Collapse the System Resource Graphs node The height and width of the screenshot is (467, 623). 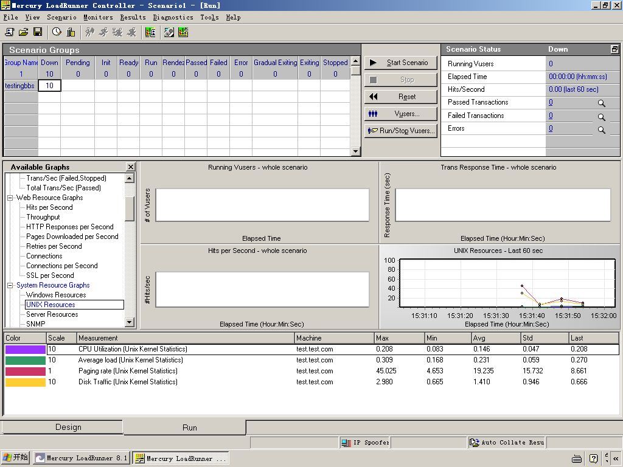pos(10,285)
